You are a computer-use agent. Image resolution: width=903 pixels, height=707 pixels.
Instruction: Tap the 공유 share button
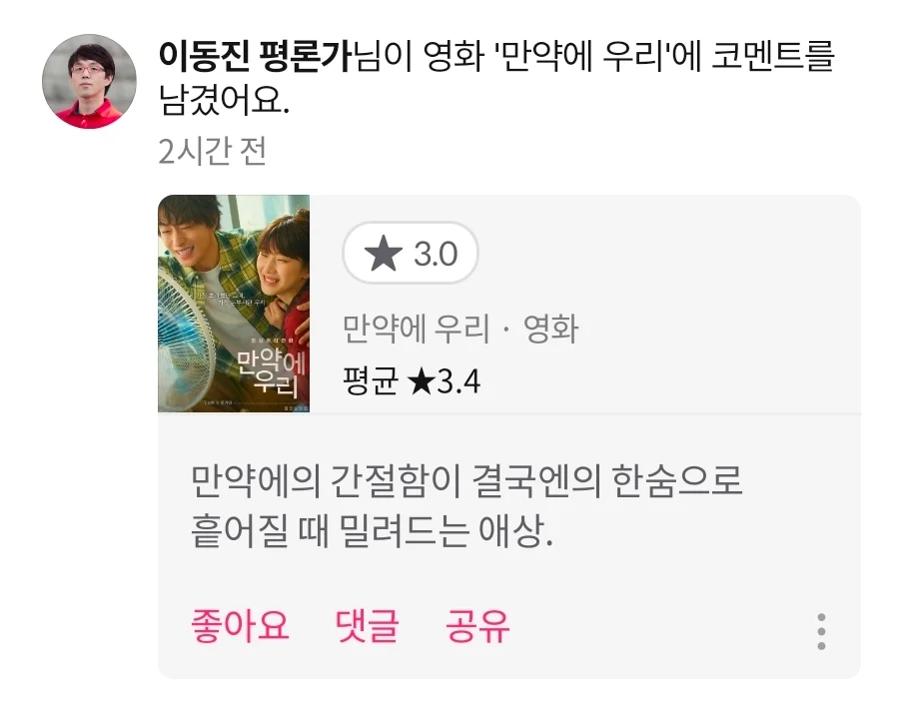tap(477, 625)
